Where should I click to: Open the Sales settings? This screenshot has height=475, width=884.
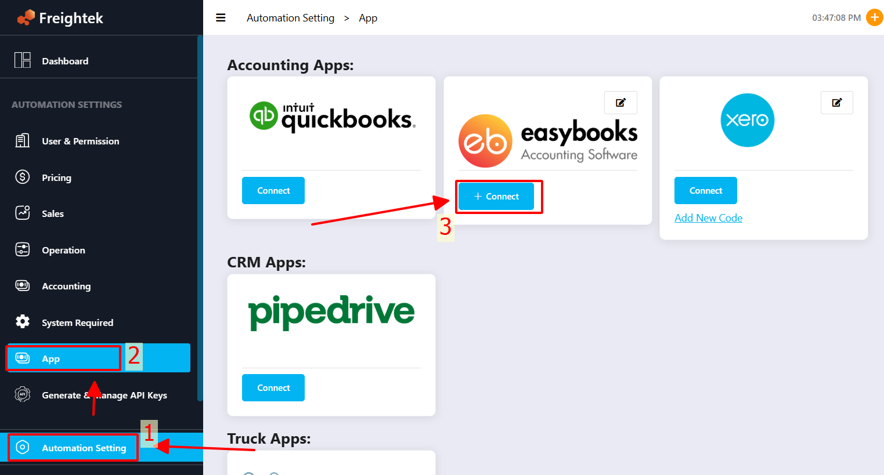tap(99, 213)
